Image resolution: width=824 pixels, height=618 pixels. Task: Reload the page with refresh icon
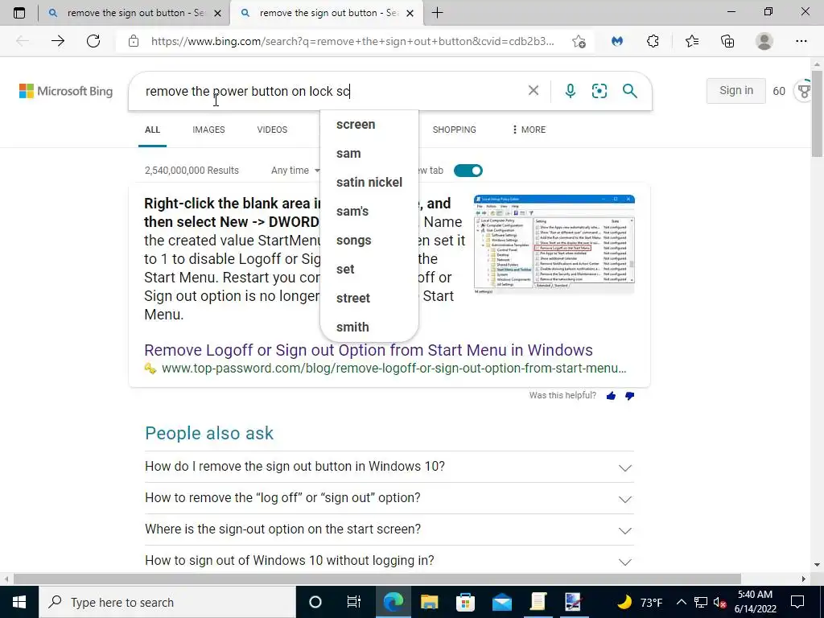(93, 41)
